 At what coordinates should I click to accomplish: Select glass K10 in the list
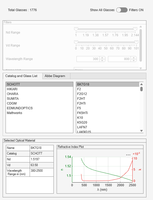[108, 118]
